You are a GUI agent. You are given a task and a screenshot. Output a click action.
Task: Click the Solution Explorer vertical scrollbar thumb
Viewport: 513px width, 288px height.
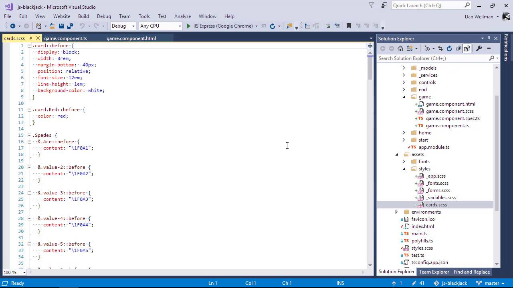[497, 153]
